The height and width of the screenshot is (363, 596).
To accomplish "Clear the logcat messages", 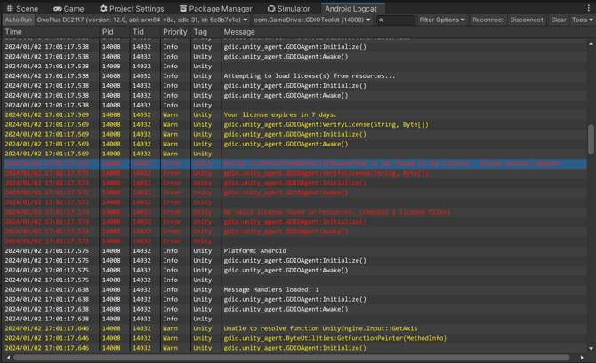I will click(558, 20).
